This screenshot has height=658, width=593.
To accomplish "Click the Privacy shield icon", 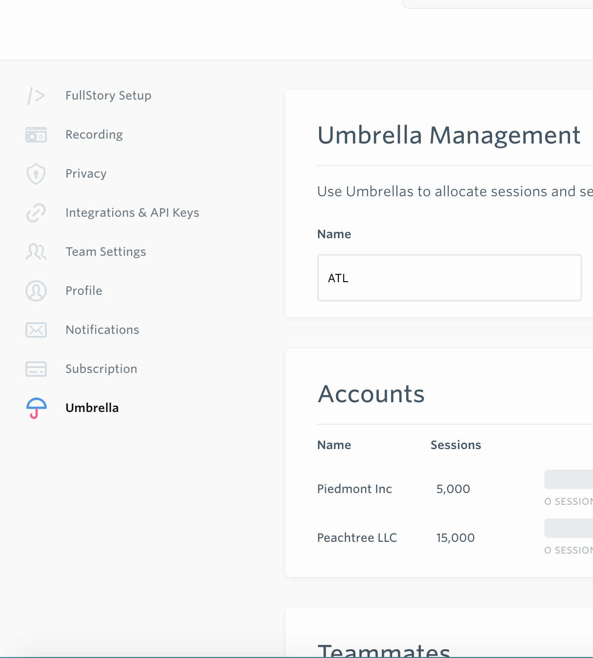I will [36, 174].
